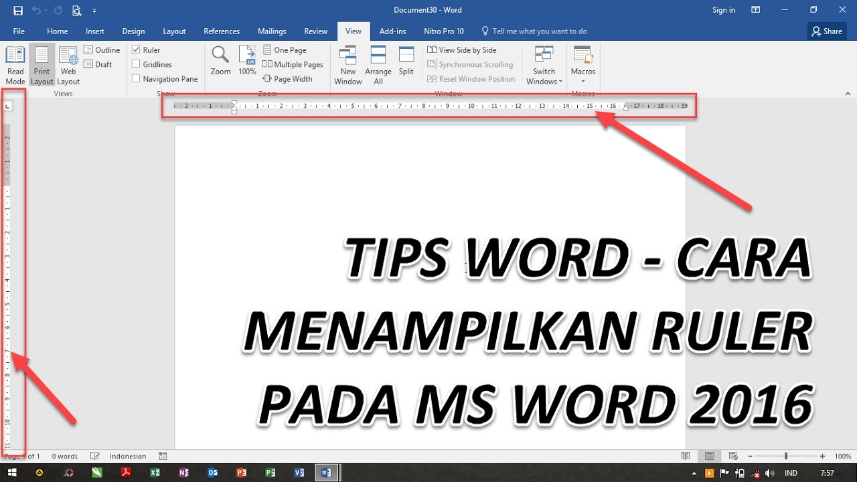Click the zoom slider handle
Viewport: 857px width, 482px height.
pyautogui.click(x=786, y=457)
